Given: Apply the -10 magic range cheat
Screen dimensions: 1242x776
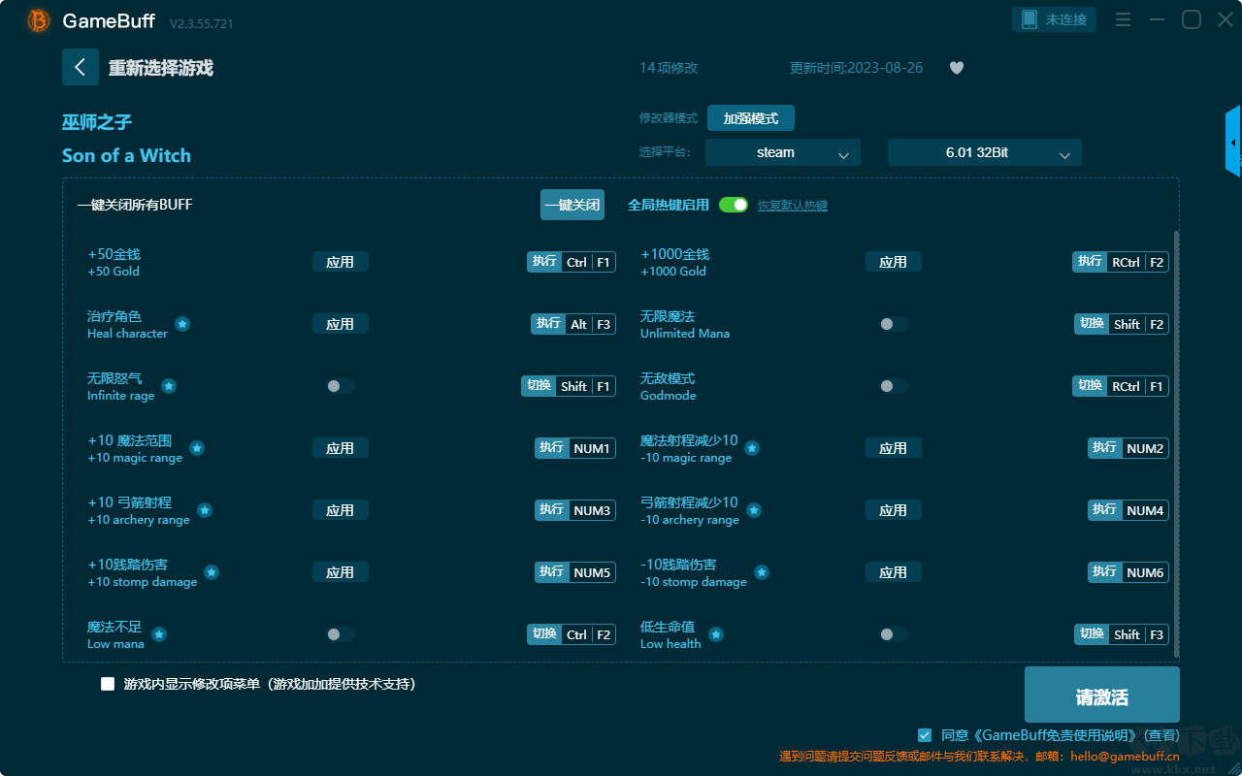Looking at the screenshot, I should click(x=894, y=448).
